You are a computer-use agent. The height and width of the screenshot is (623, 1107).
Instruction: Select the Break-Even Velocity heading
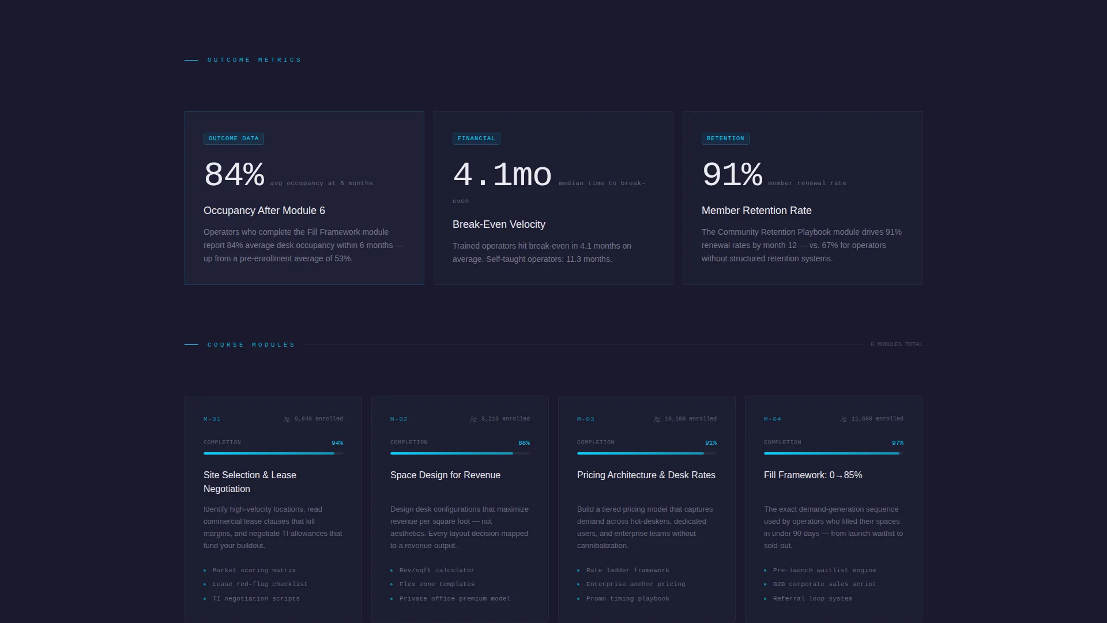(x=499, y=224)
